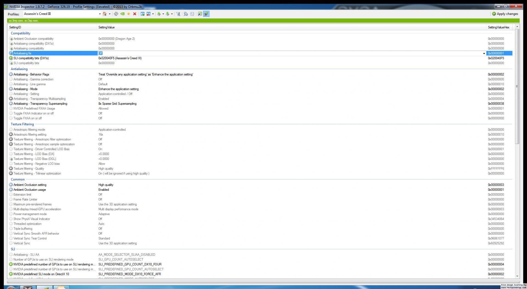Restore profile to NVIDIA defaults via green icon
The width and height of the screenshot is (527, 289).
pyautogui.click(x=122, y=14)
